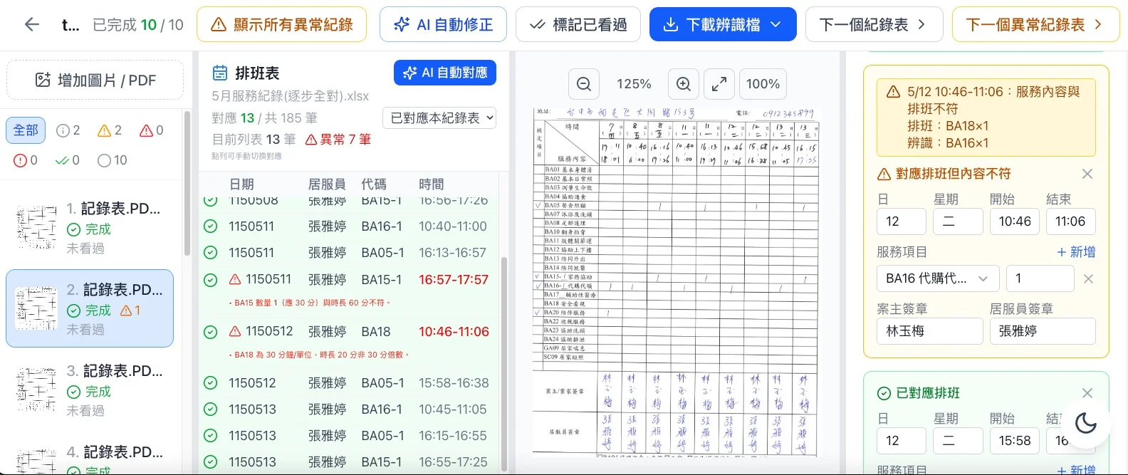Filter by info status count 2

(68, 130)
